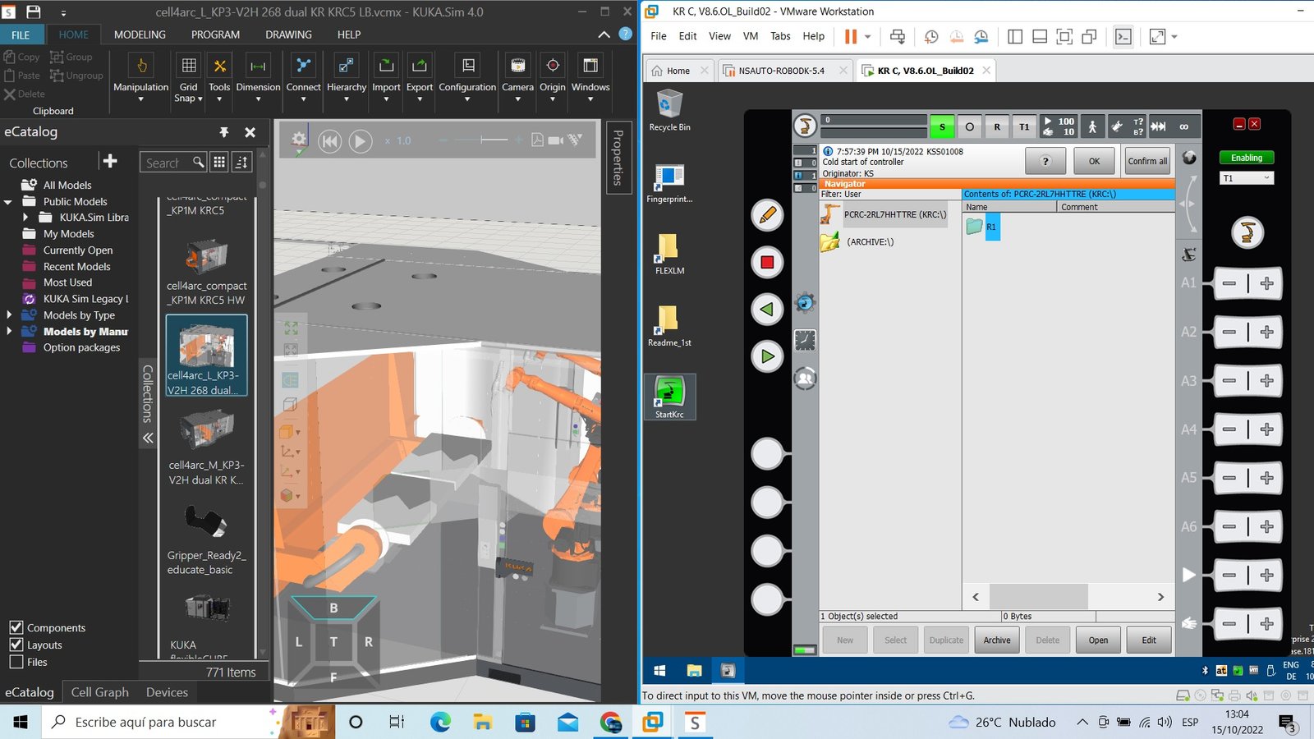
Task: Open the Camera dropdown
Action: pos(517,99)
